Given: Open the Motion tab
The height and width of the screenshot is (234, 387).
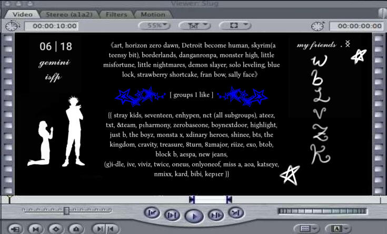Looking at the screenshot, I should [153, 15].
